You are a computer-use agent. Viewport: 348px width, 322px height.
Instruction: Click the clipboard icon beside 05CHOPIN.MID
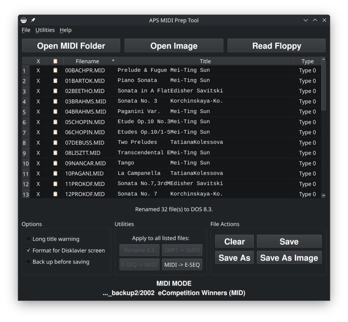[55, 122]
